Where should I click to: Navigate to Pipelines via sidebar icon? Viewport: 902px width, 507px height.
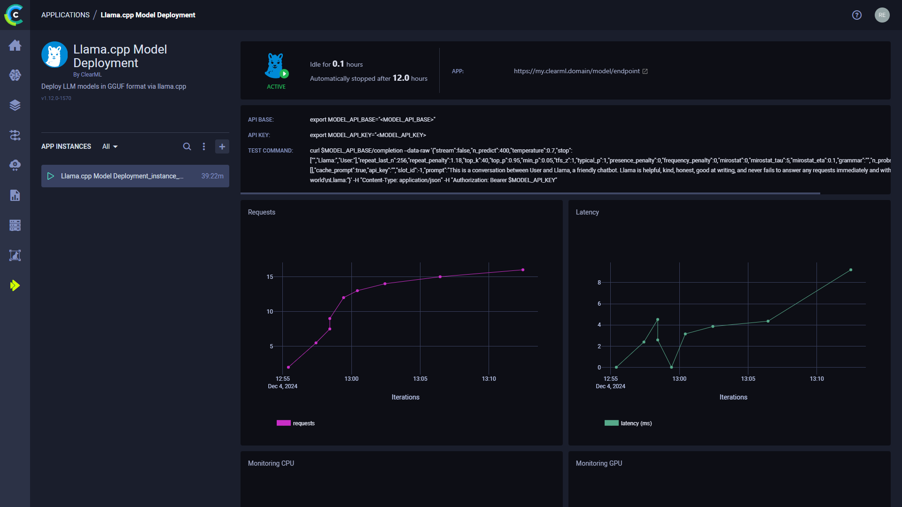tap(15, 135)
